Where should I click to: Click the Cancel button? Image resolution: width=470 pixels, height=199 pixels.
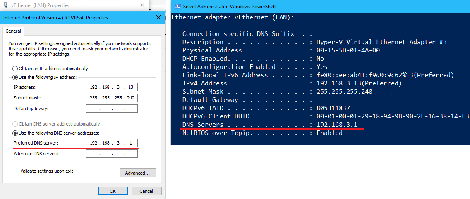(x=146, y=191)
